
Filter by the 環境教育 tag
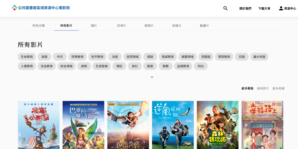point(224,57)
